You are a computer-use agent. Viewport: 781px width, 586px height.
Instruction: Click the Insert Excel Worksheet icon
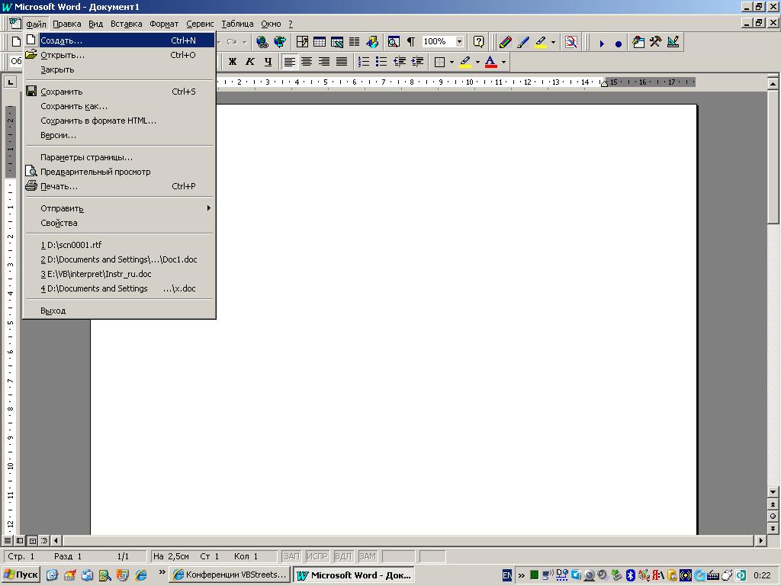coord(336,42)
